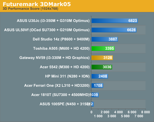Click the Futuremark 3DMark05 chart title
Viewport: 154px width, 122px height.
coord(37,4)
